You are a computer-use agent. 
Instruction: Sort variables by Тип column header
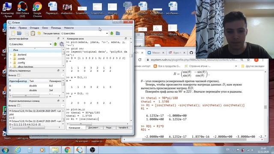click(38, 81)
